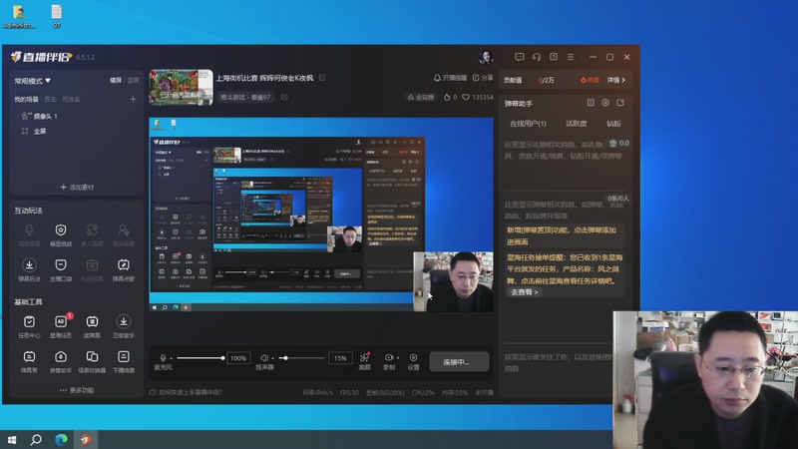Open 如何快速上手直播伴侣 help link
798x449 pixels.
click(x=186, y=392)
